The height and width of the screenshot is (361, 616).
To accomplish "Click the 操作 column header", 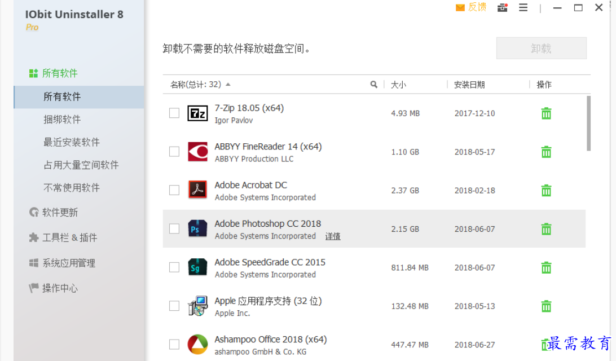I will 544,85.
